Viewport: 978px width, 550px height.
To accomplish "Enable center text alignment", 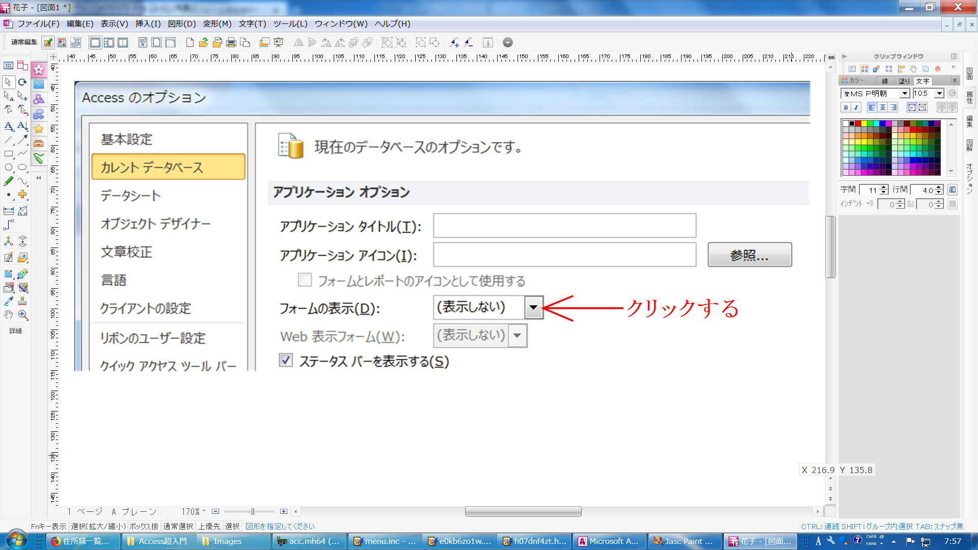I will pos(882,107).
